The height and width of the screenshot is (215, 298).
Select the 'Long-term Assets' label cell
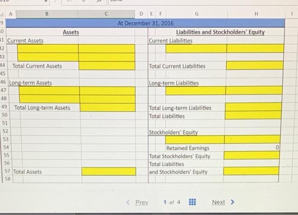click(30, 83)
